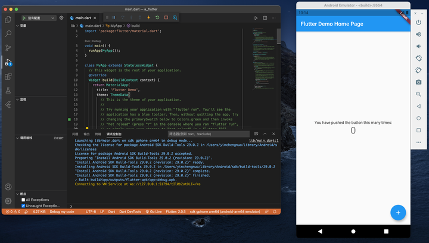The width and height of the screenshot is (429, 243).
Task: Disable the Uncaught Exceptions breakpoint checkbox
Action: (23, 206)
